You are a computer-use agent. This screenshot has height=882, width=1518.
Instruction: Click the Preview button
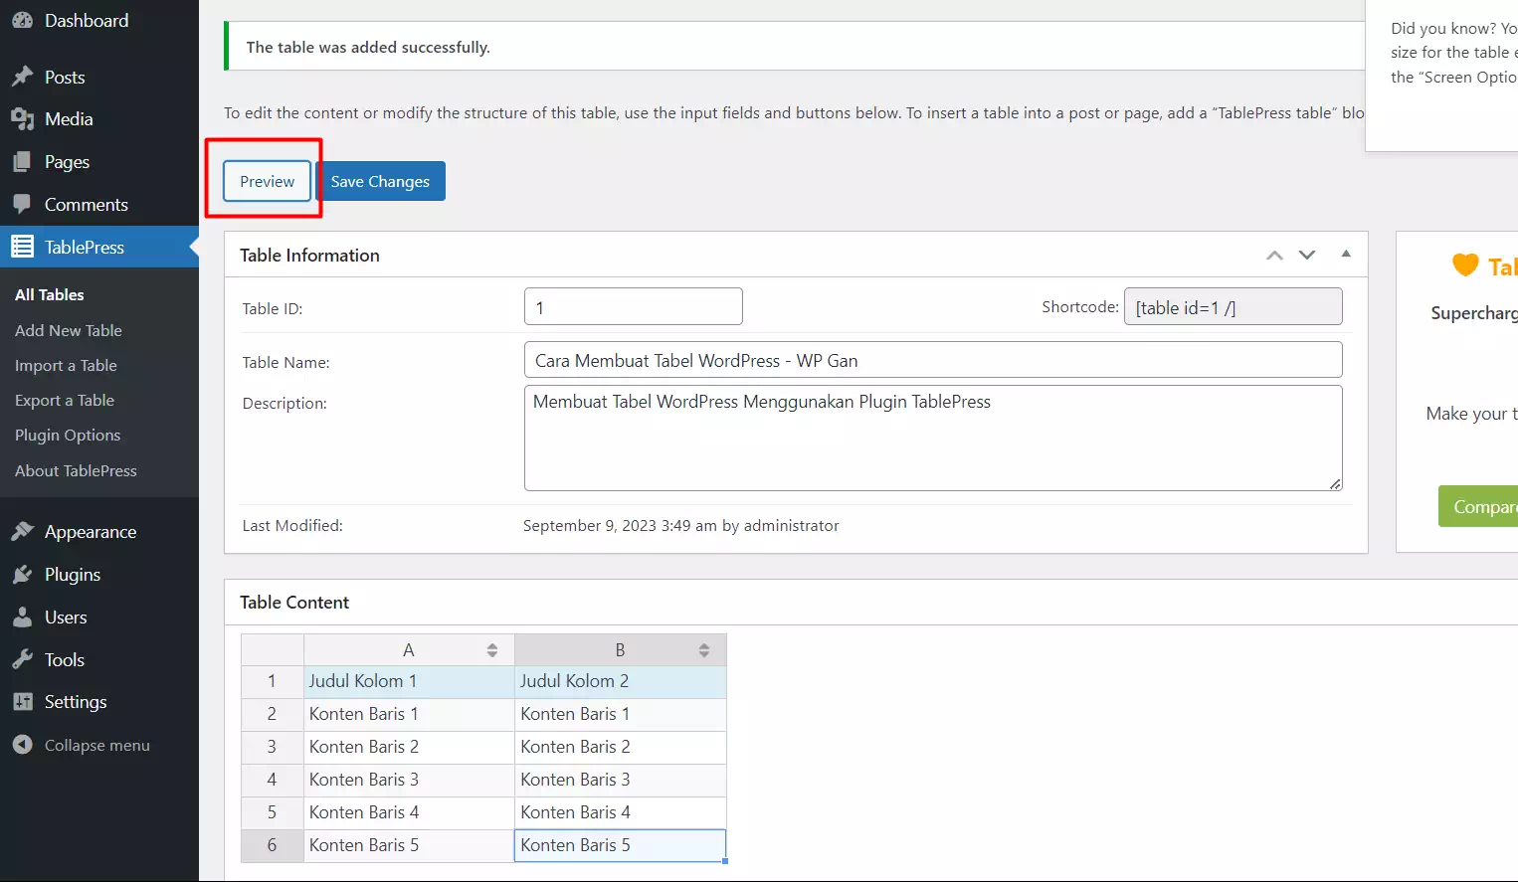pos(267,181)
